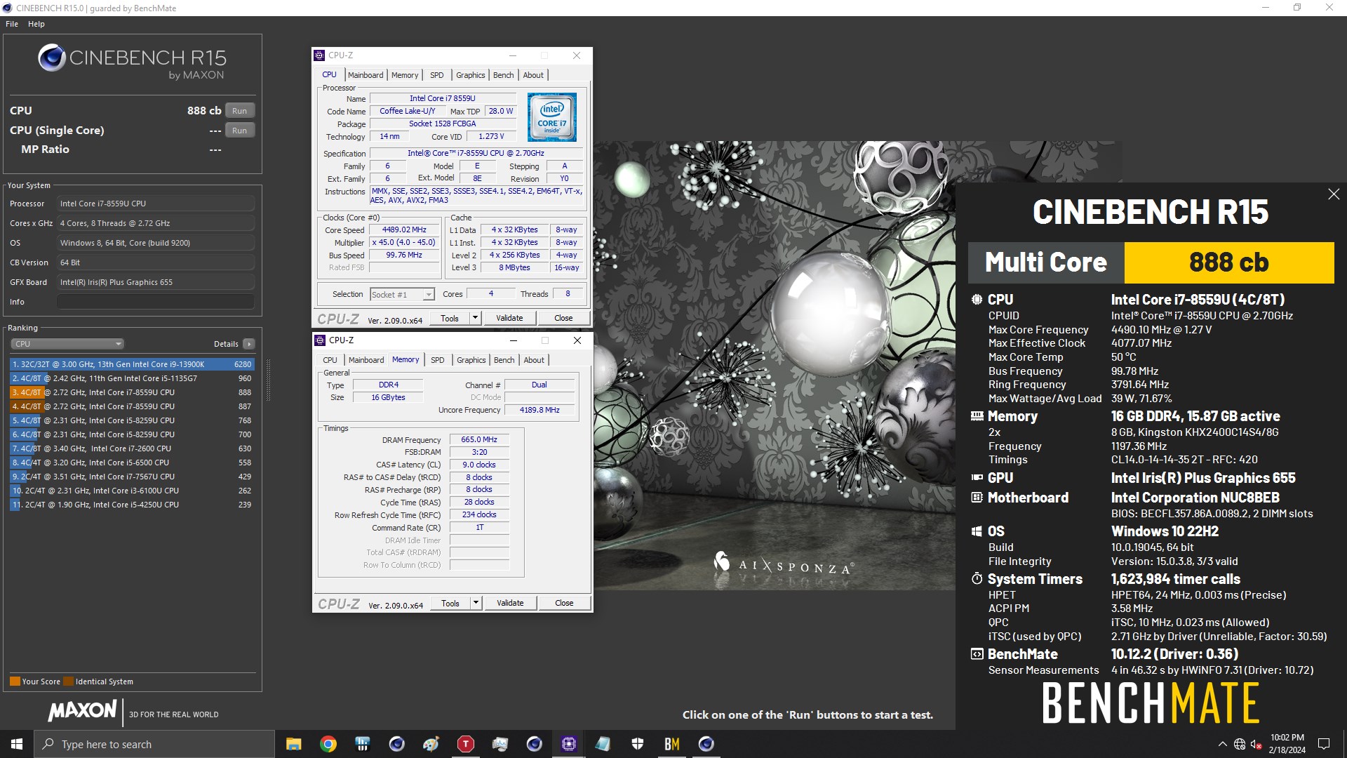Image resolution: width=1347 pixels, height=758 pixels.
Task: Click Validate in lower CPU-Z window
Action: [x=510, y=604]
